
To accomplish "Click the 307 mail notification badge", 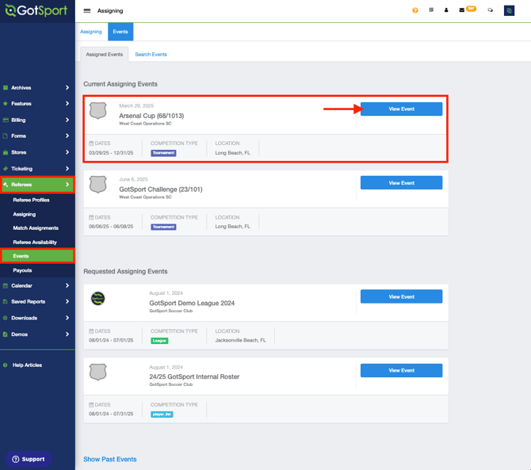I will coord(471,9).
